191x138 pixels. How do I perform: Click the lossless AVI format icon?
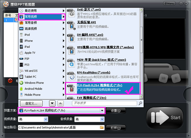[71, 25]
